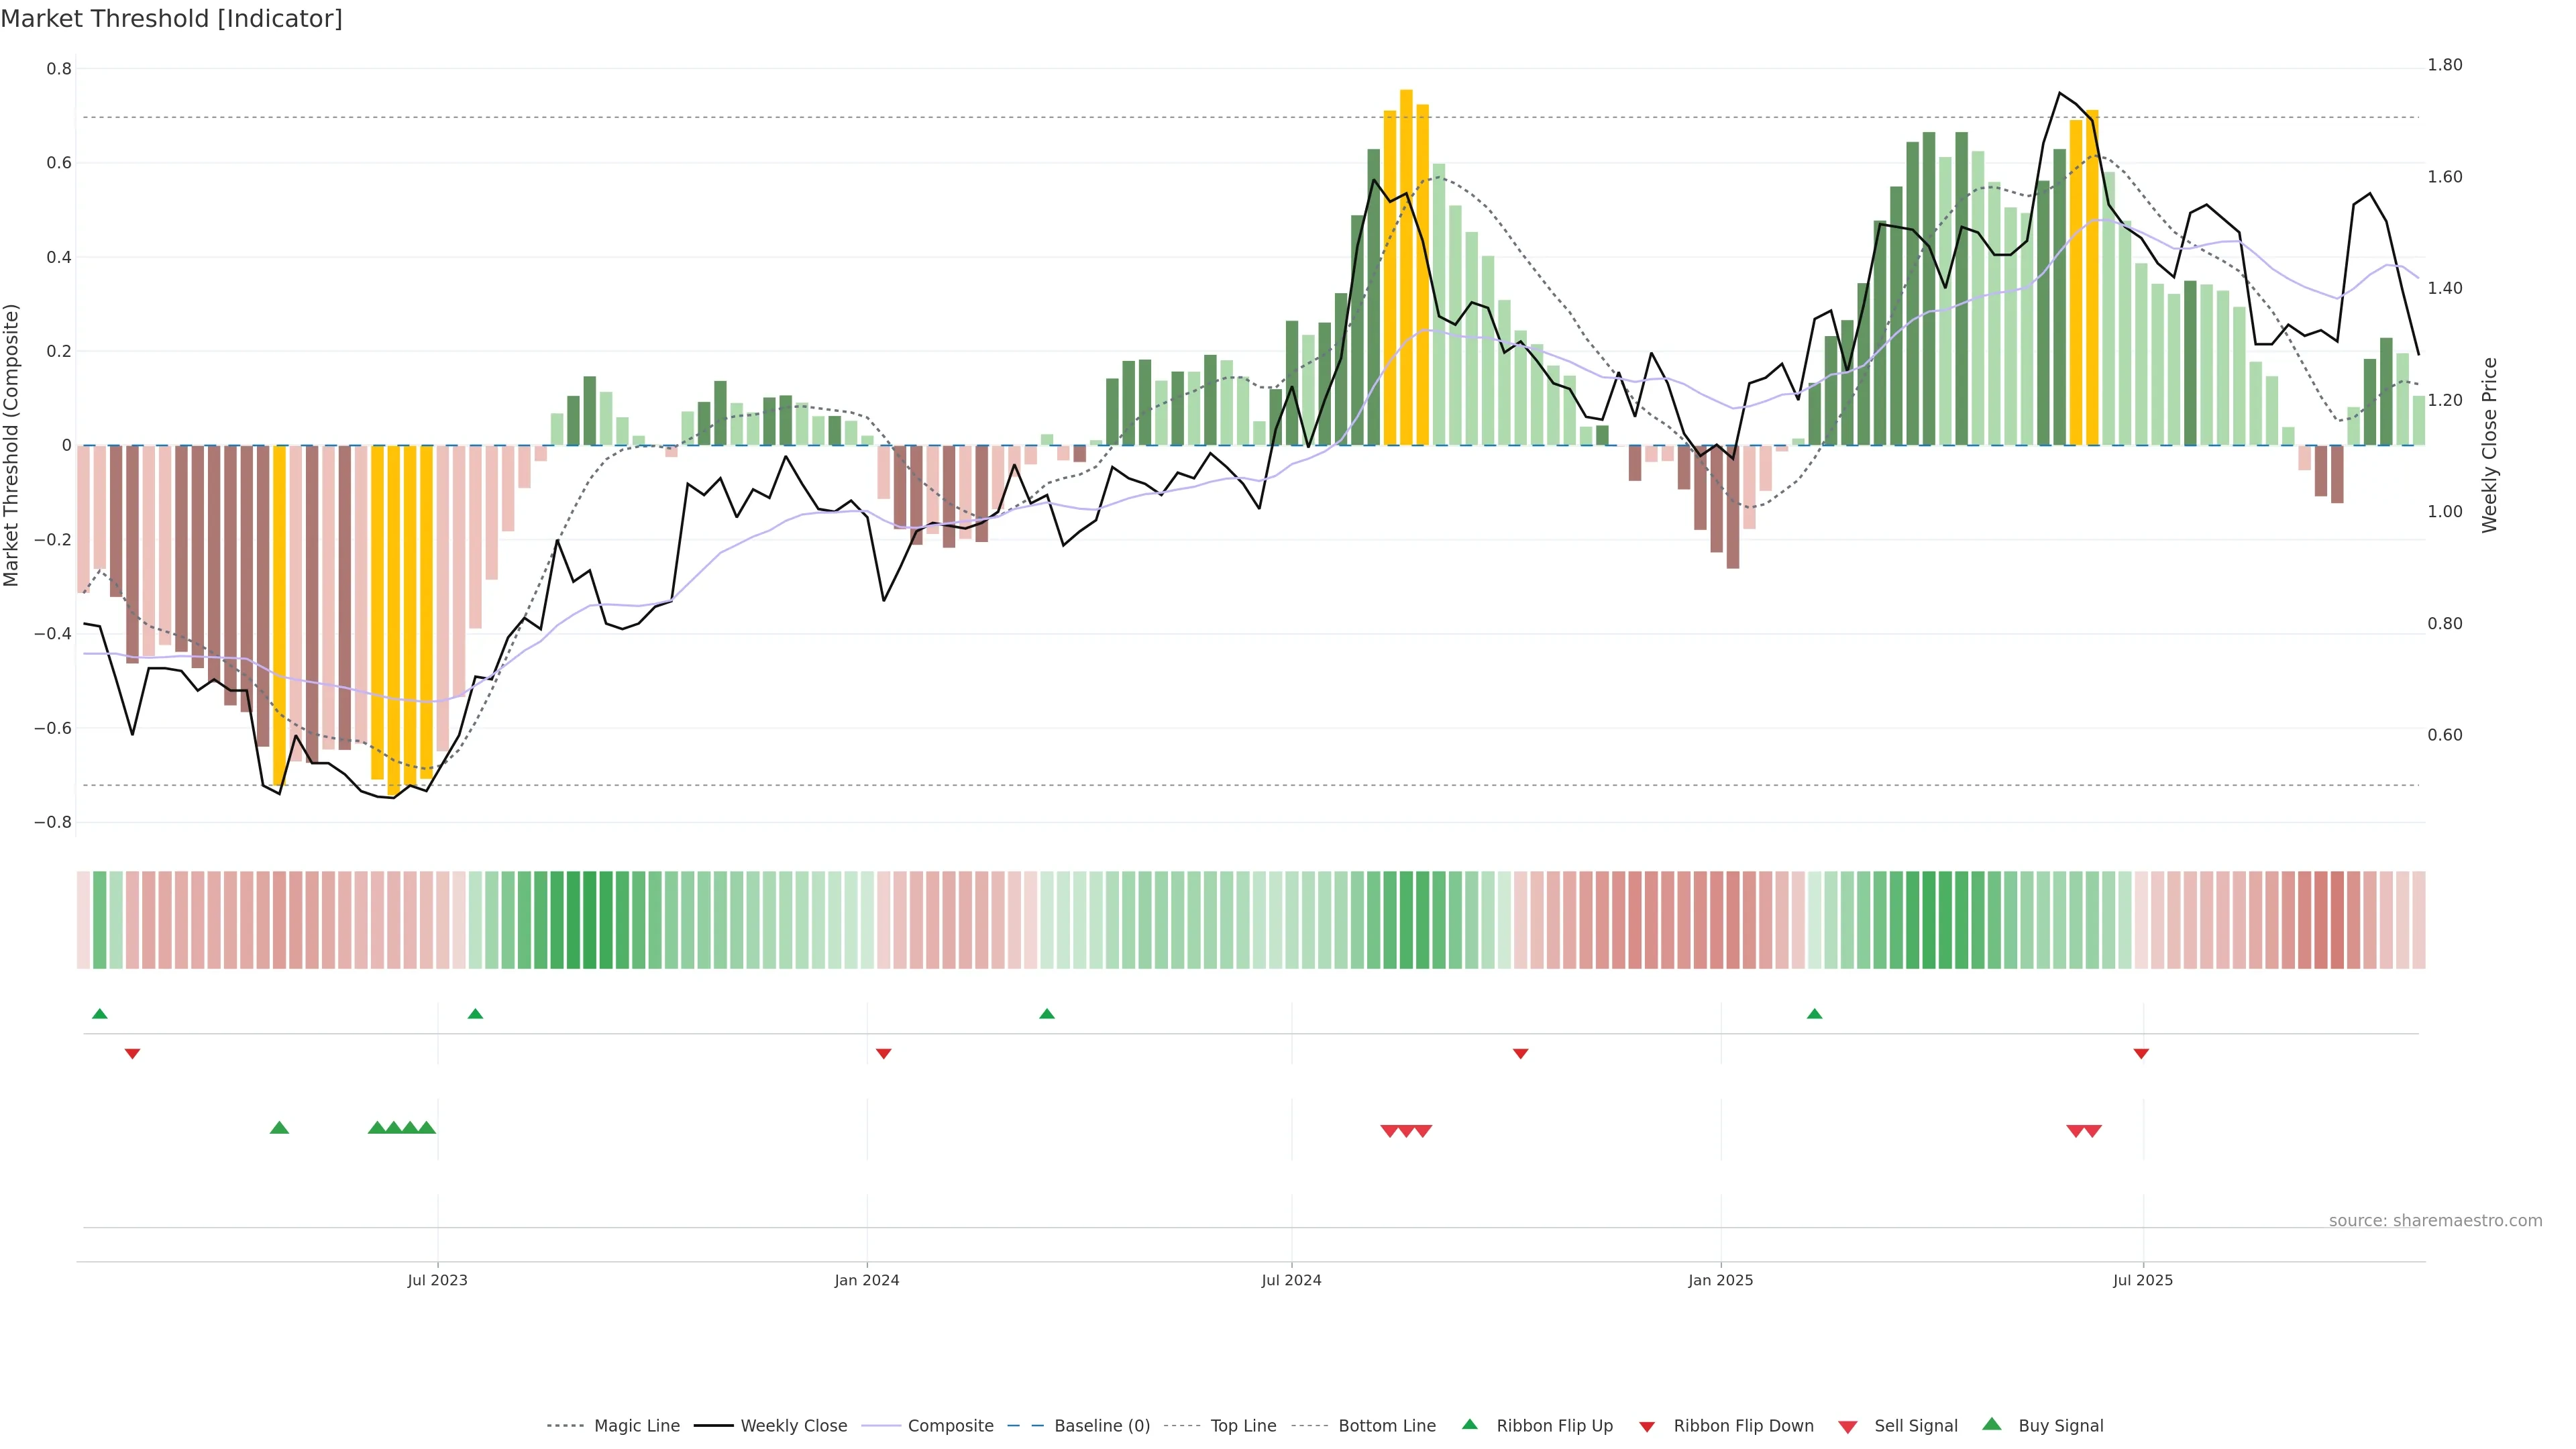Click the ribbon flip down marker at Jan 2024
Viewport: 2576px width, 1449px height.
tap(883, 1053)
